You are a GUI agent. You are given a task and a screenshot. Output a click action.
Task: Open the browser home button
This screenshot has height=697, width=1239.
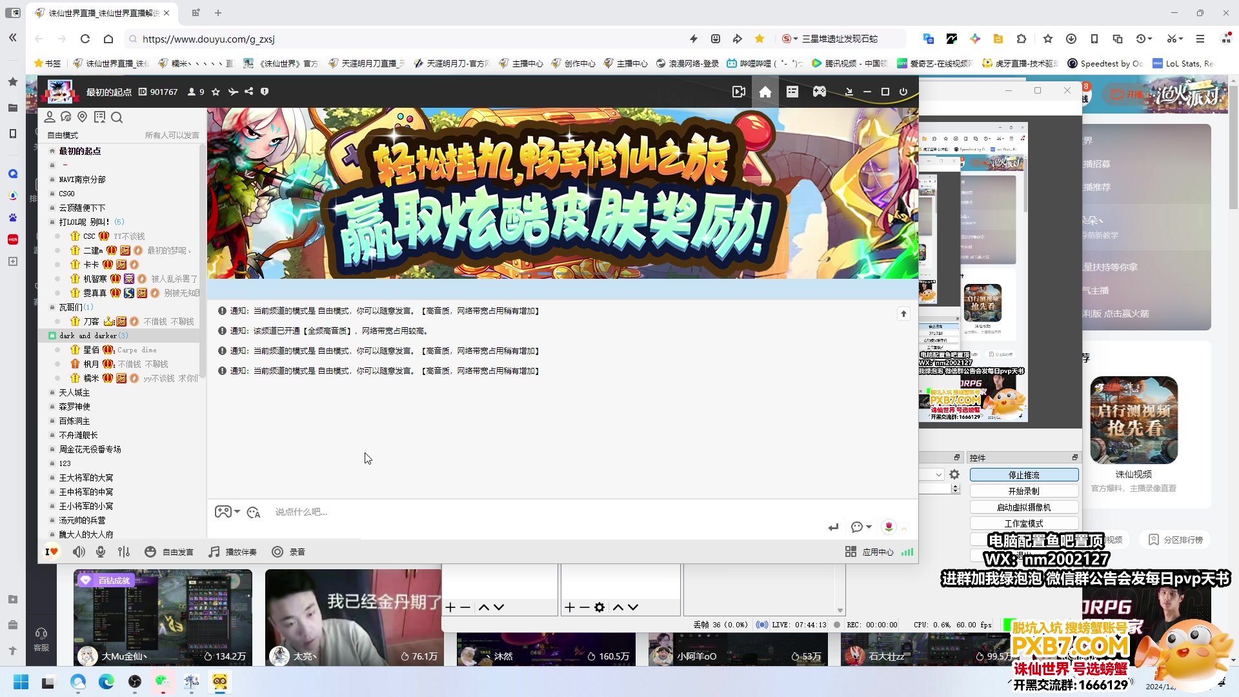coord(108,39)
